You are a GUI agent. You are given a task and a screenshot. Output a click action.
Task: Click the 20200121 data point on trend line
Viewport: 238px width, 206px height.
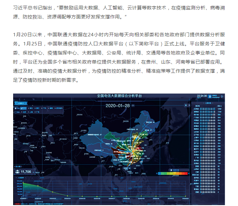23,183
